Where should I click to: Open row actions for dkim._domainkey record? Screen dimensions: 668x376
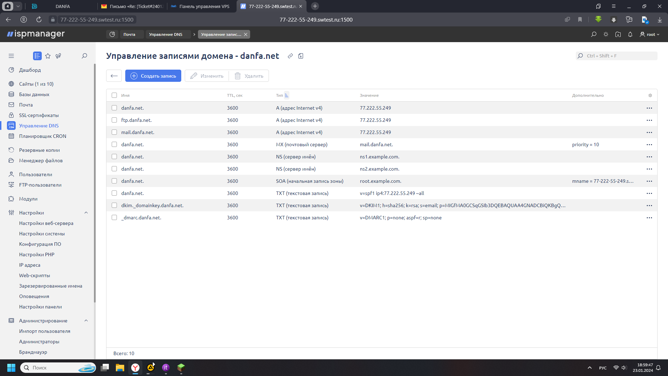point(649,205)
